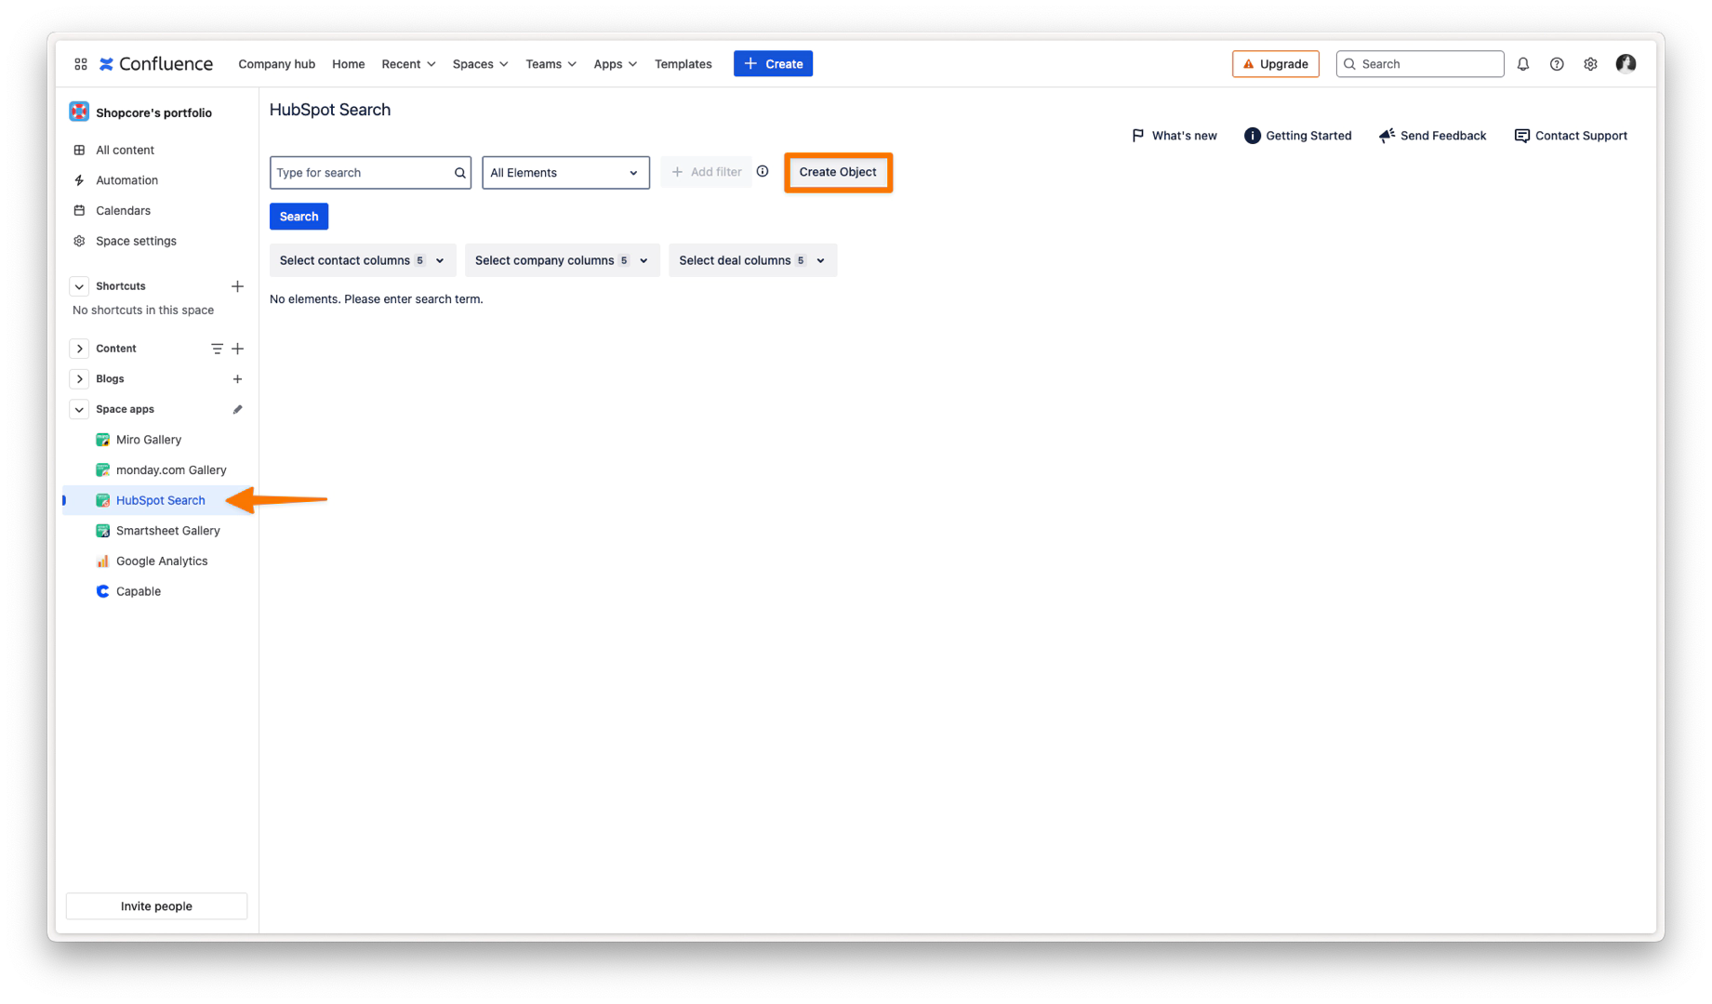Click the Upgrade button
The height and width of the screenshot is (1004, 1712).
coord(1275,63)
